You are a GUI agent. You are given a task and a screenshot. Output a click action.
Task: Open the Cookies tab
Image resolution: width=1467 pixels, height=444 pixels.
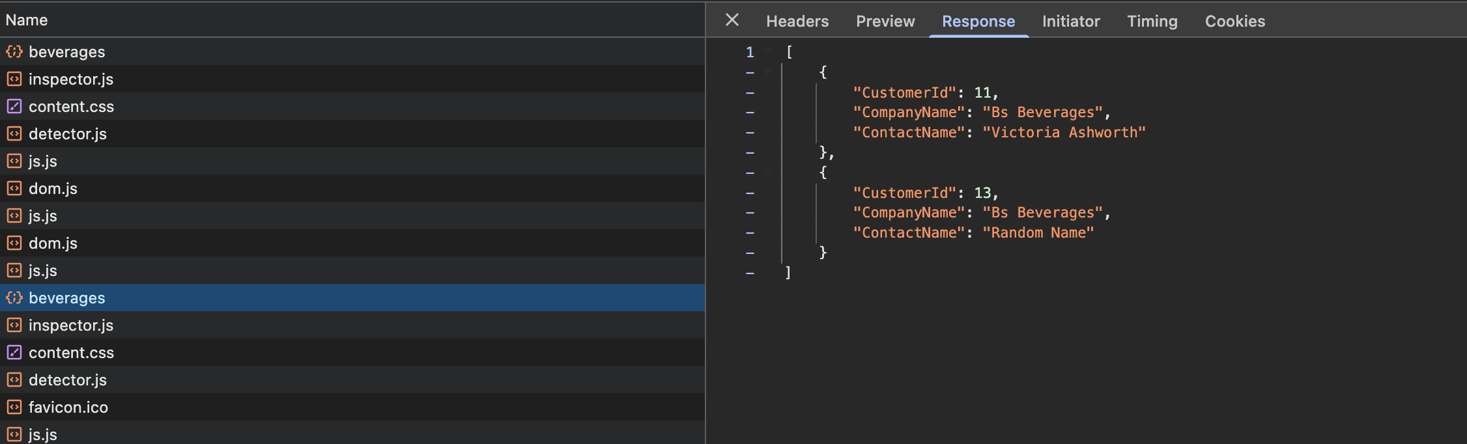click(x=1235, y=21)
